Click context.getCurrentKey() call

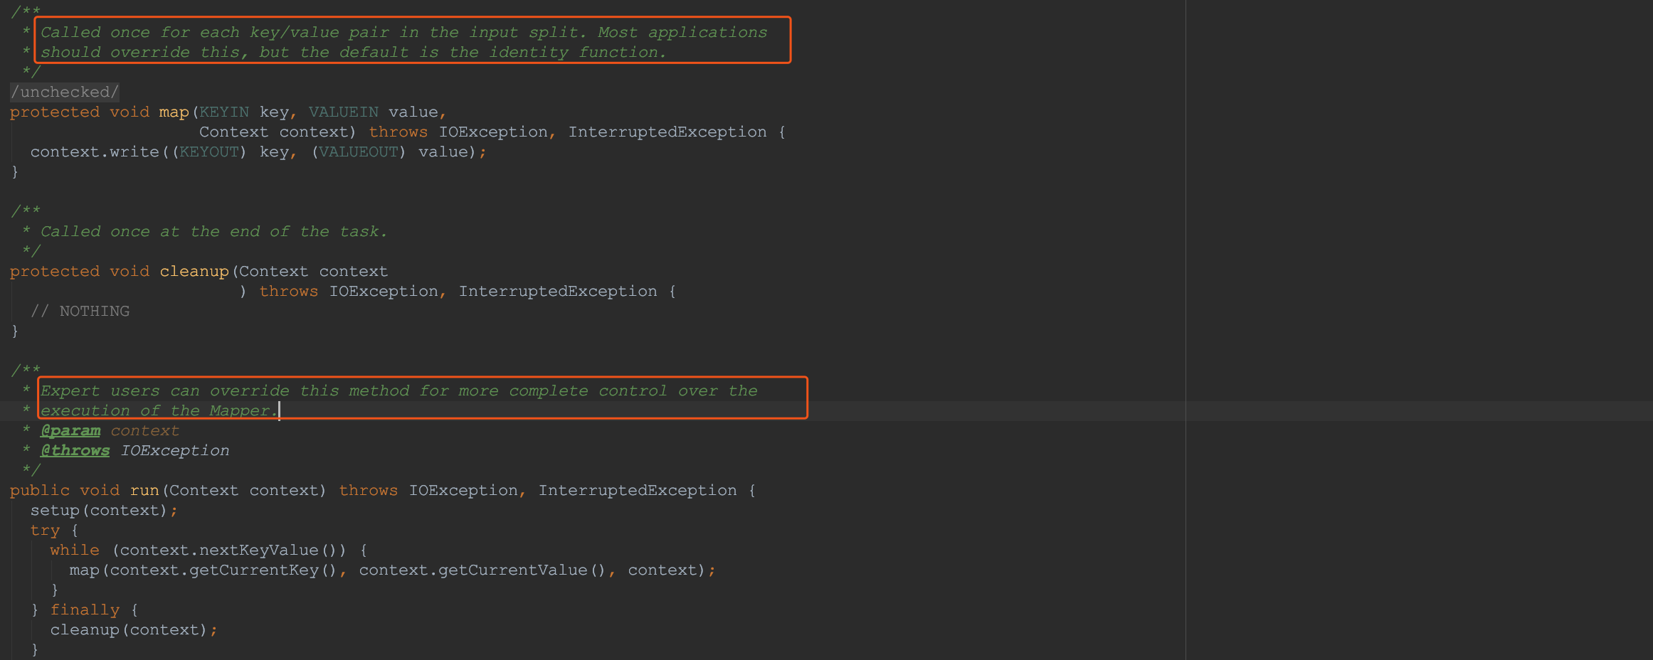(223, 570)
